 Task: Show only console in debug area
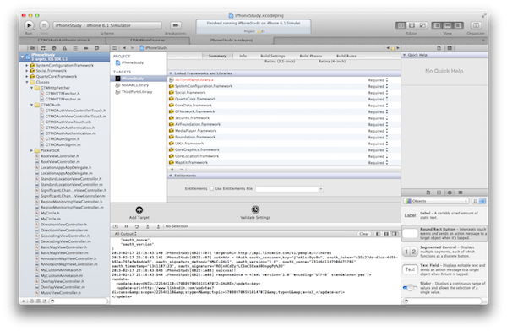[395, 234]
